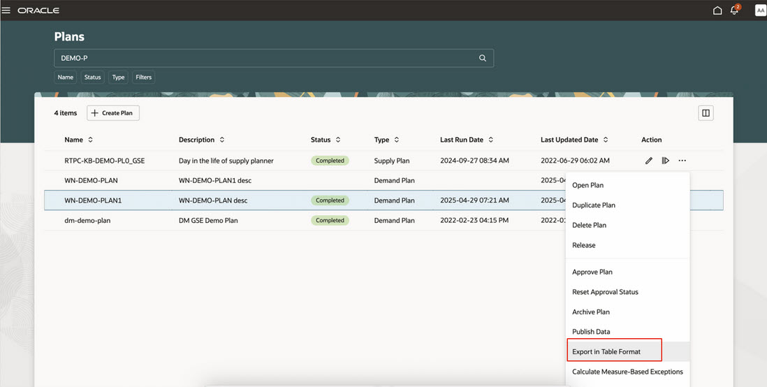Choose Archive Plan option
Image resolution: width=767 pixels, height=387 pixels.
[x=627, y=312]
